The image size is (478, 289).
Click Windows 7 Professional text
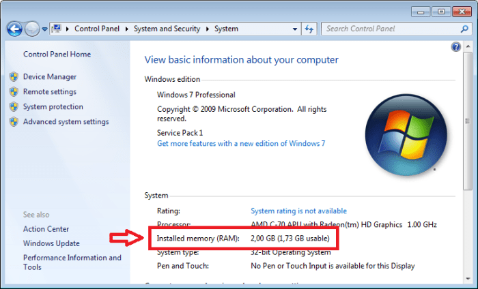(196, 95)
